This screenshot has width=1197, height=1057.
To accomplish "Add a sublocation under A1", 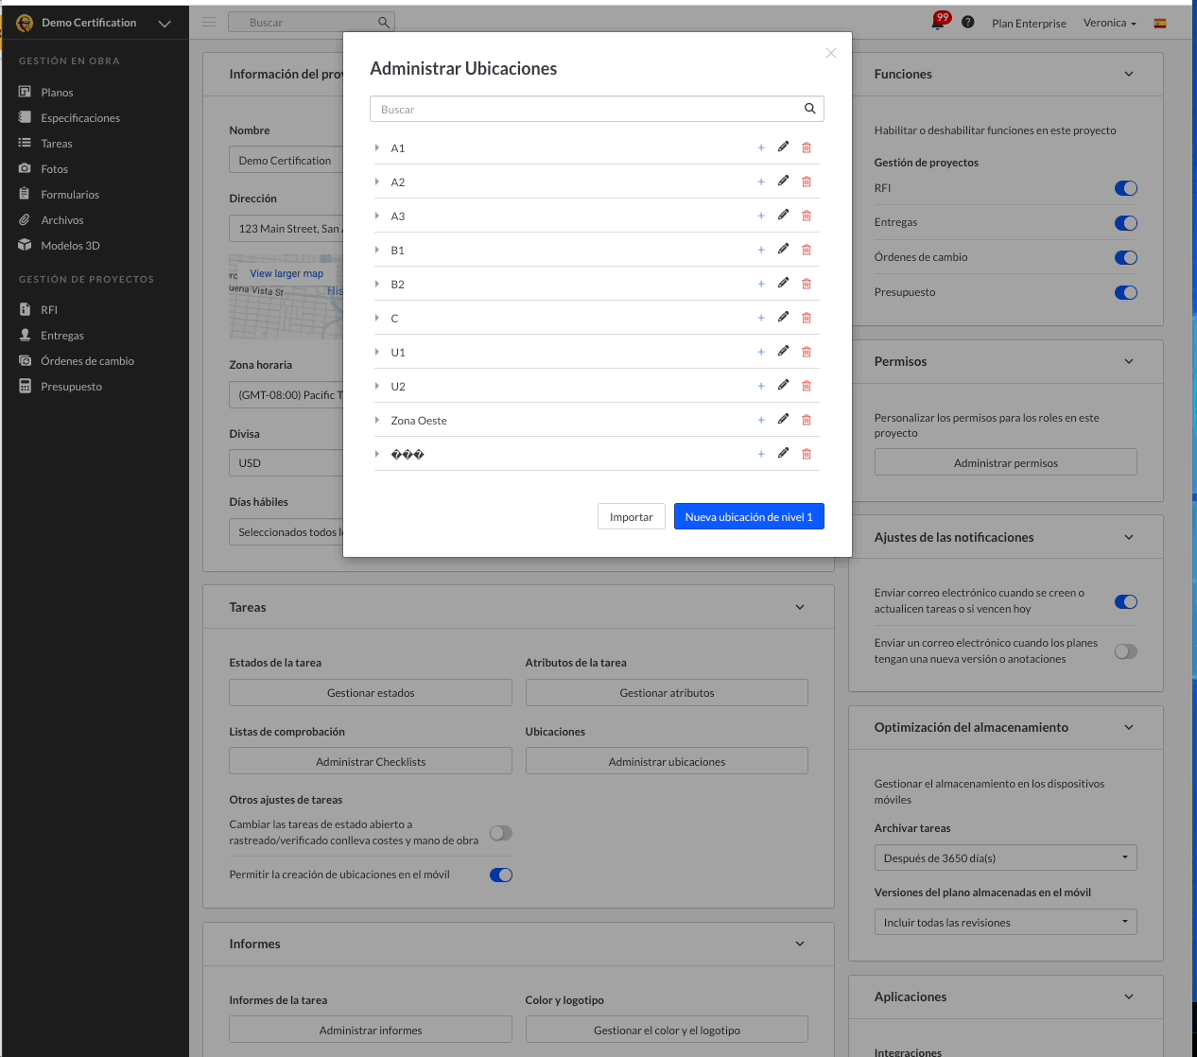I will click(761, 147).
